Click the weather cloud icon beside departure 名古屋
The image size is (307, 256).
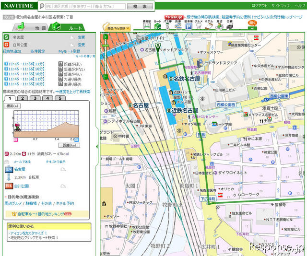coord(63,169)
